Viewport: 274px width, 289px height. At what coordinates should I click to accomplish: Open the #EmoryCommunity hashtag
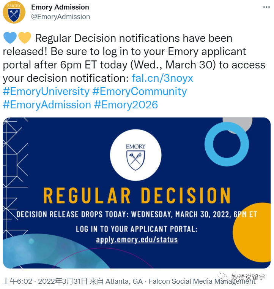pos(140,91)
